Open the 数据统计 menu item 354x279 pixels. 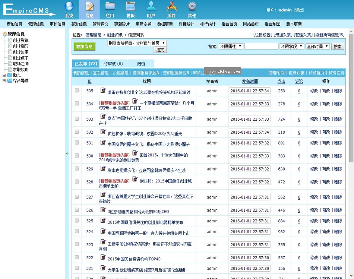[x=186, y=24]
